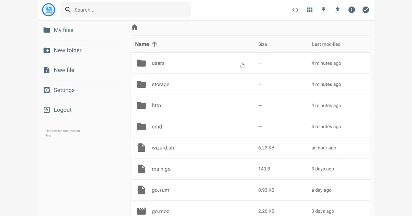The height and width of the screenshot is (216, 412).
Task: Click the users folder icon
Action: point(141,63)
